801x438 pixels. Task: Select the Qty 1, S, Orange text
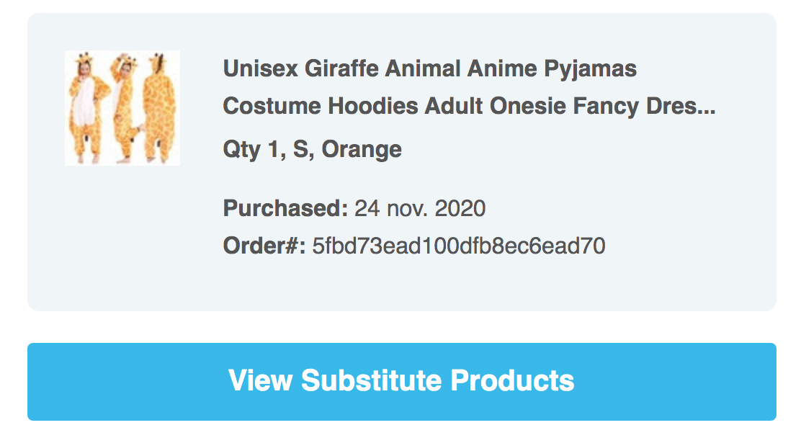[312, 149]
